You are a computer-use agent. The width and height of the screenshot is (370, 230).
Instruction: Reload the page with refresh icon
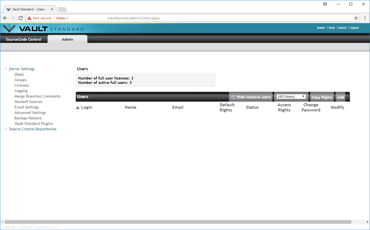pos(21,18)
